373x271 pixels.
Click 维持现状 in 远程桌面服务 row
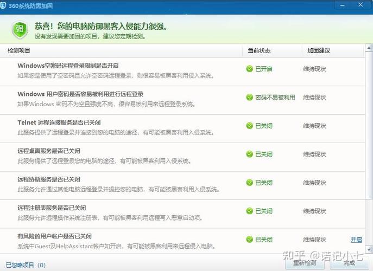point(314,154)
